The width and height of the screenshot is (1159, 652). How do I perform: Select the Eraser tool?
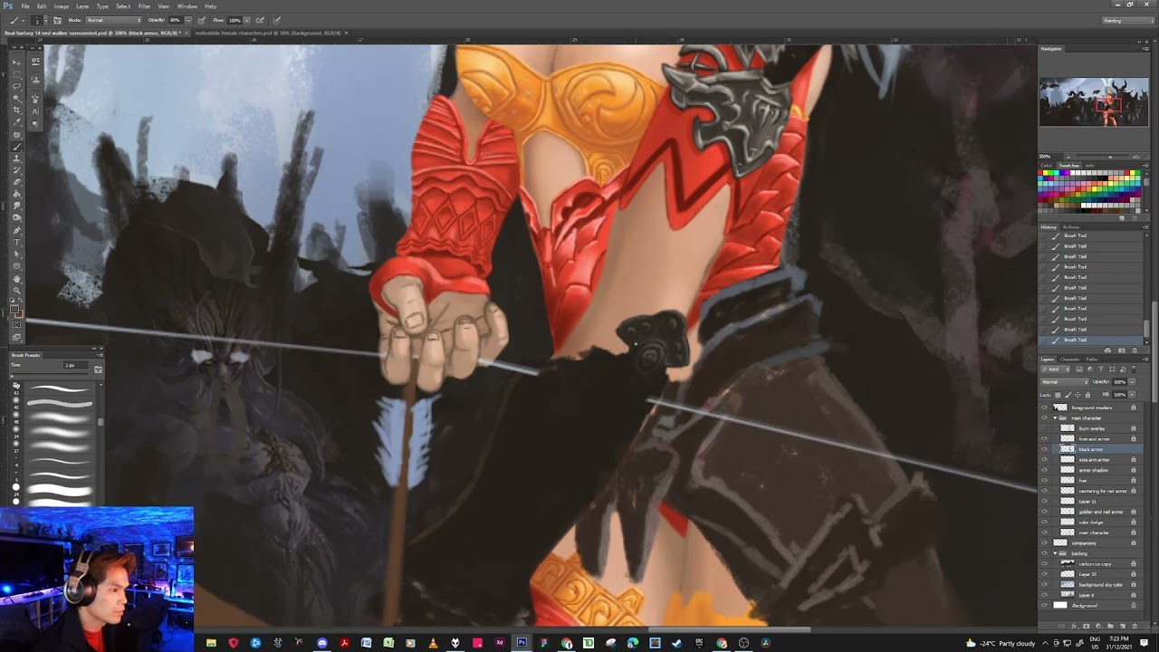pyautogui.click(x=17, y=182)
